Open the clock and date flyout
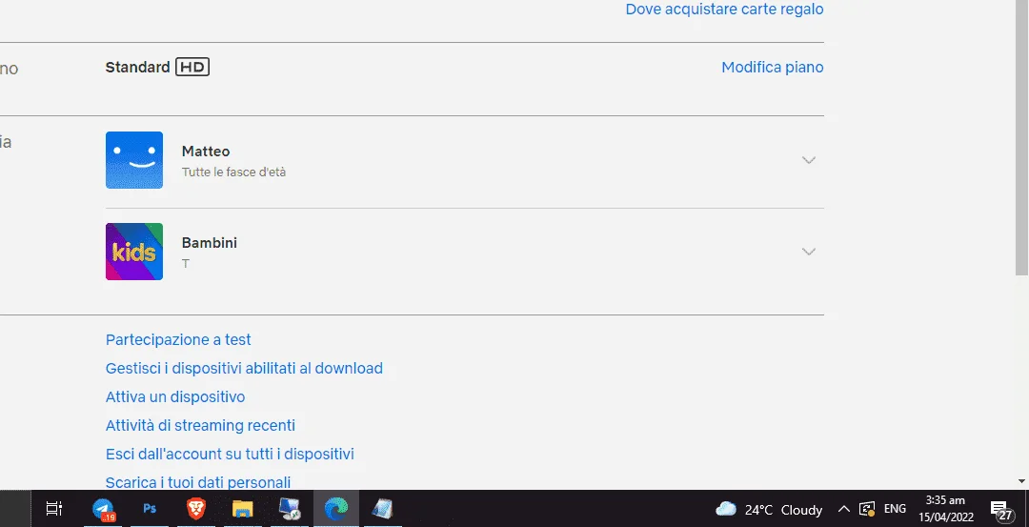 [x=946, y=509]
